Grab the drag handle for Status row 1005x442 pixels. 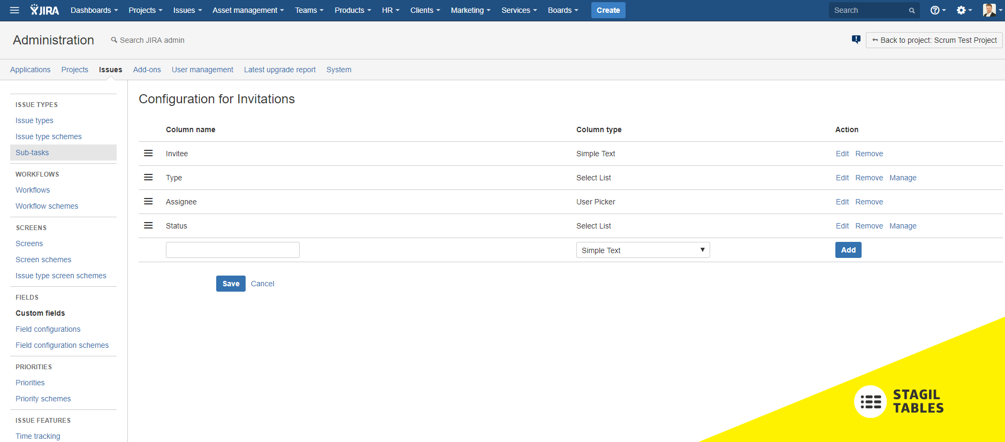click(148, 225)
